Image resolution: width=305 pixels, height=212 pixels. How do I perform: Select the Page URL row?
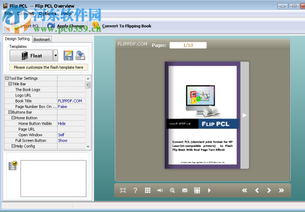[x=45, y=129]
